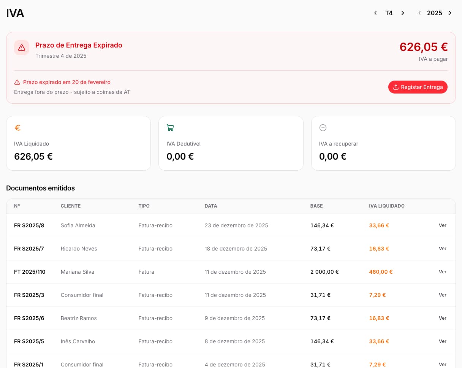
Task: Select client name Sofia Almeida
Action: pos(78,225)
